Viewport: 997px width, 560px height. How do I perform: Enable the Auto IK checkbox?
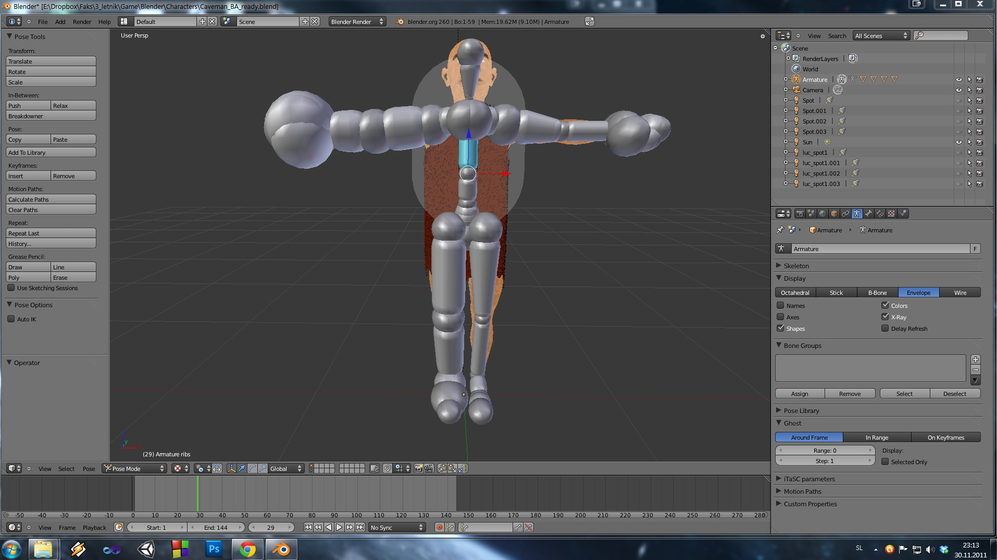(11, 319)
